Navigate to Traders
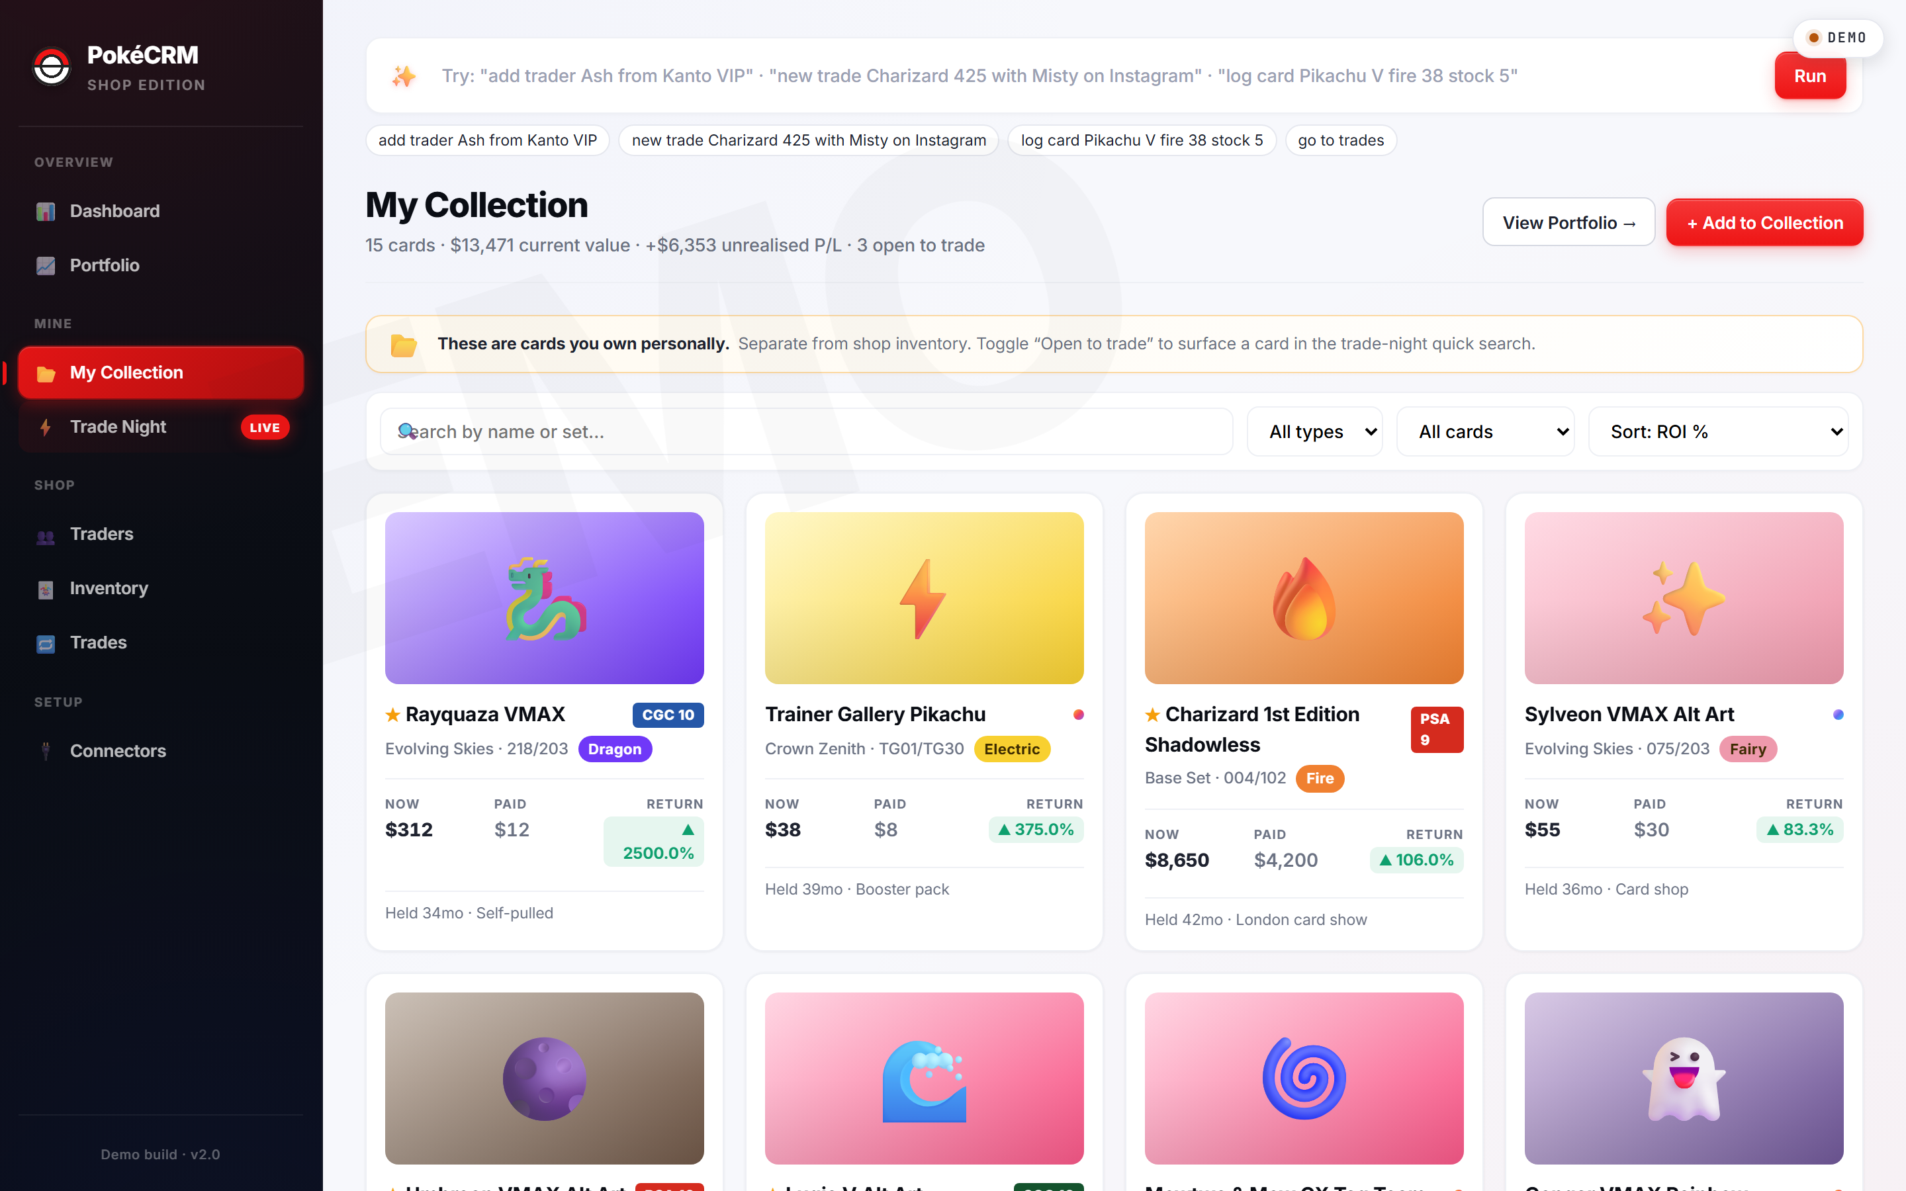Screen dimensions: 1906x1191 pos(161,535)
